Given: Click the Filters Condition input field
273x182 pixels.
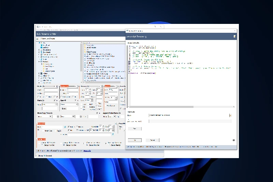Looking at the screenshot, I should point(89,135).
